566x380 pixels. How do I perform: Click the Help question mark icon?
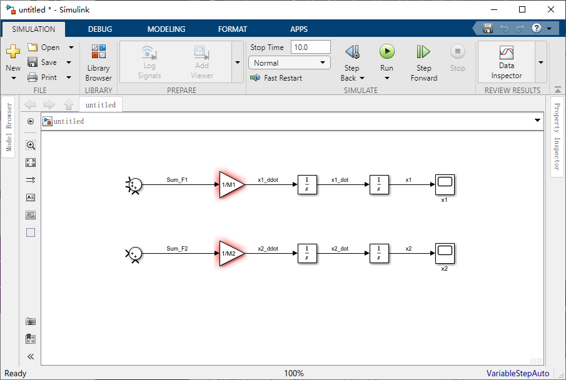click(x=537, y=28)
